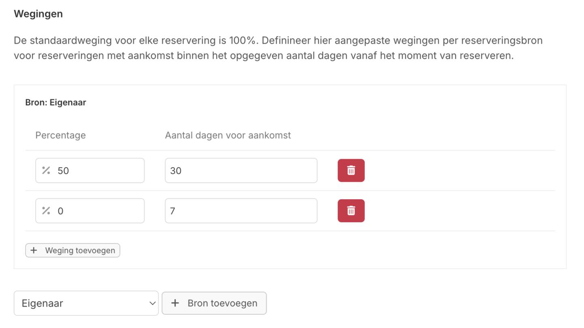Click the chevron arrow of Eigenaar select
The image size is (584, 328).
point(152,303)
